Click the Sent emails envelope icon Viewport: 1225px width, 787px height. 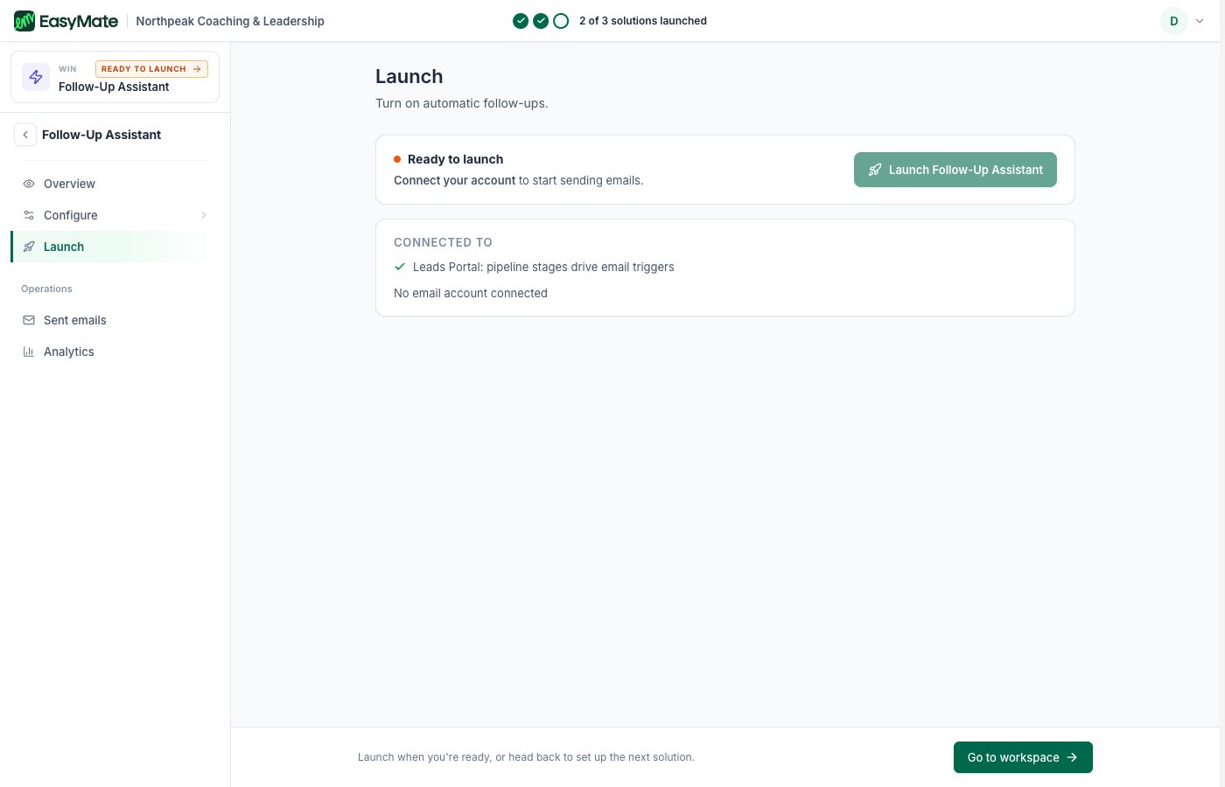pyautogui.click(x=29, y=320)
